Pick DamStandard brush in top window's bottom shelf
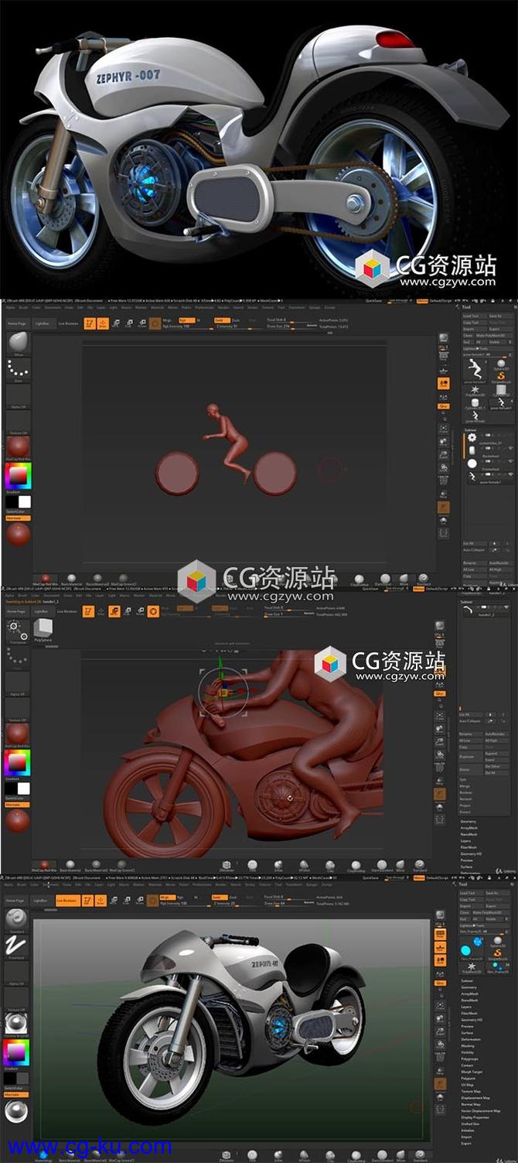Screen dimensions: 518x1163 coord(383,579)
